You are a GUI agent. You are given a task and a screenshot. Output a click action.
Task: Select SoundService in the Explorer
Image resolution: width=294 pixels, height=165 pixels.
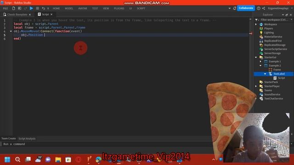[x=272, y=94]
